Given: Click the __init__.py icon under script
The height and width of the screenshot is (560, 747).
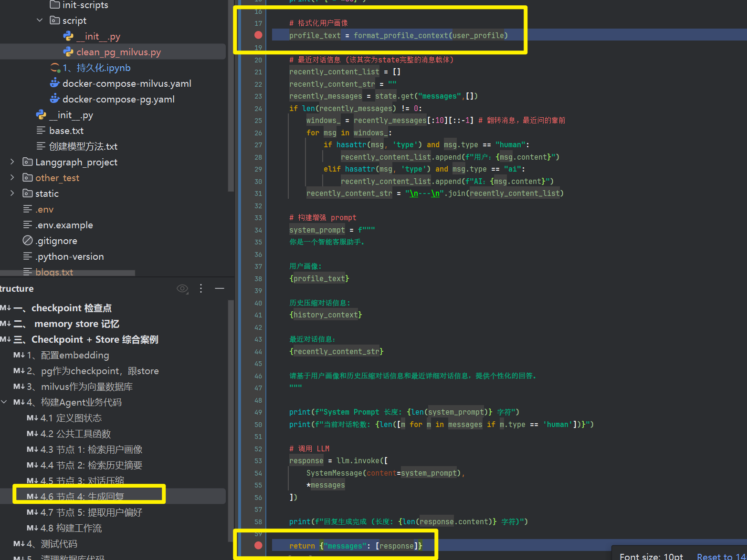Looking at the screenshot, I should coord(68,36).
